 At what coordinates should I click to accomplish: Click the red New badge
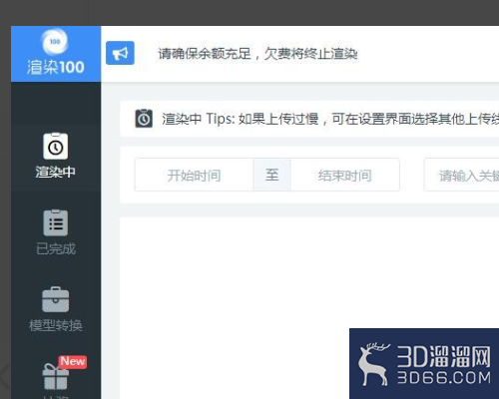coord(73,361)
